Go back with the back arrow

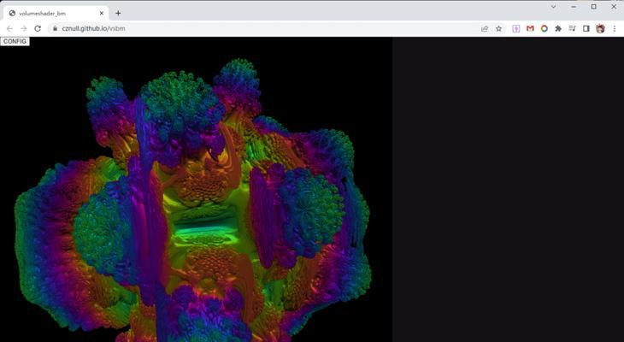[9, 29]
